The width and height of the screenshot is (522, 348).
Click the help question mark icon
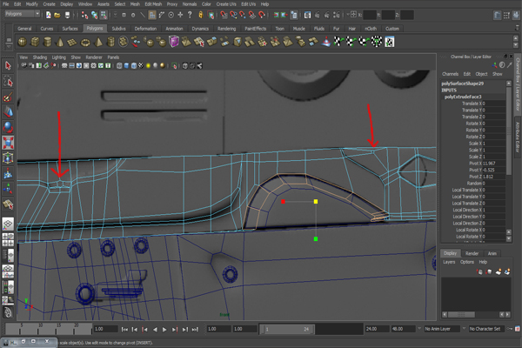tap(190, 15)
